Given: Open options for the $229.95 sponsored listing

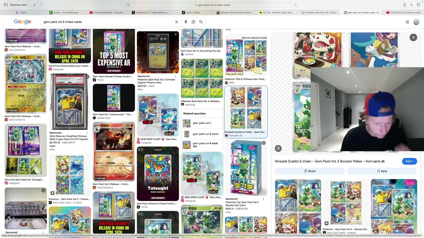Looking at the screenshot, I should pos(175,76).
